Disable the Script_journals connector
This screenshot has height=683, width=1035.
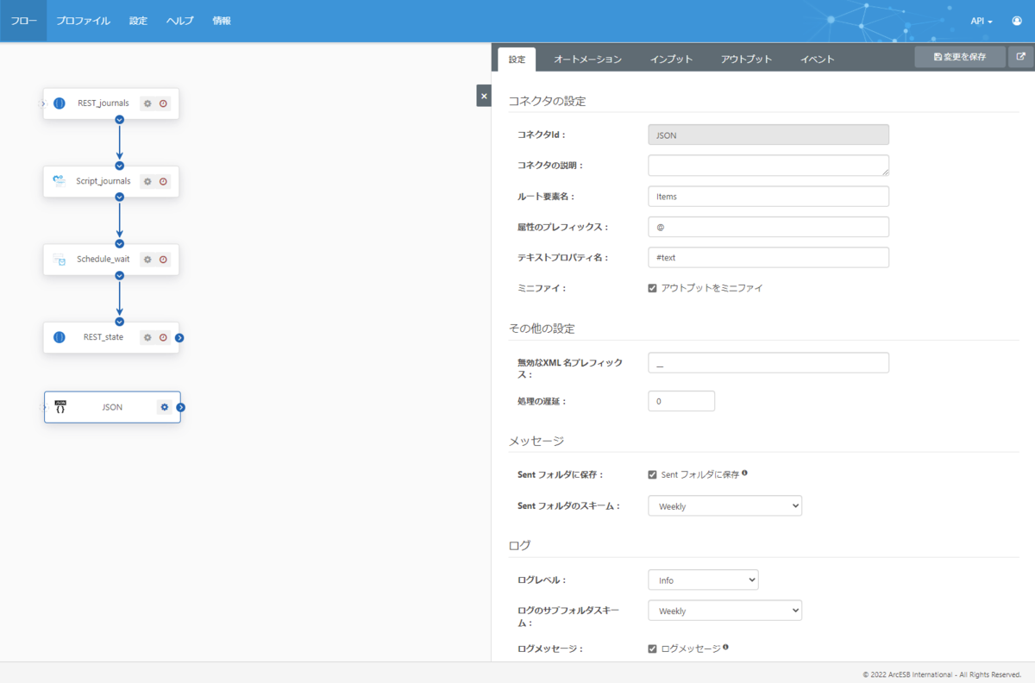pyautogui.click(x=162, y=181)
